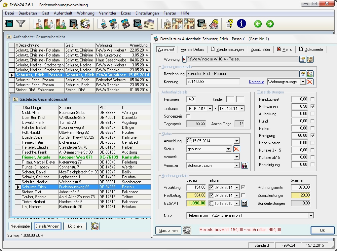
Task: Clear the status with the red X icon
Action: click(x=237, y=149)
